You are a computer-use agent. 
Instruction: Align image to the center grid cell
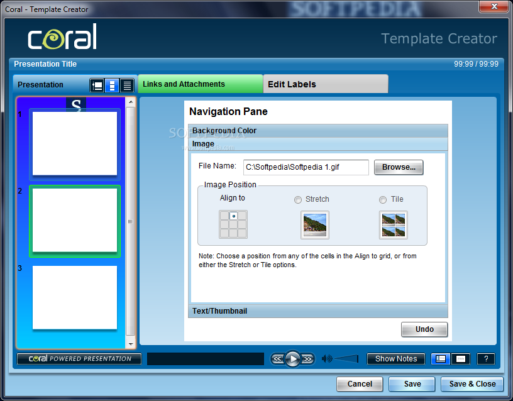click(x=233, y=224)
